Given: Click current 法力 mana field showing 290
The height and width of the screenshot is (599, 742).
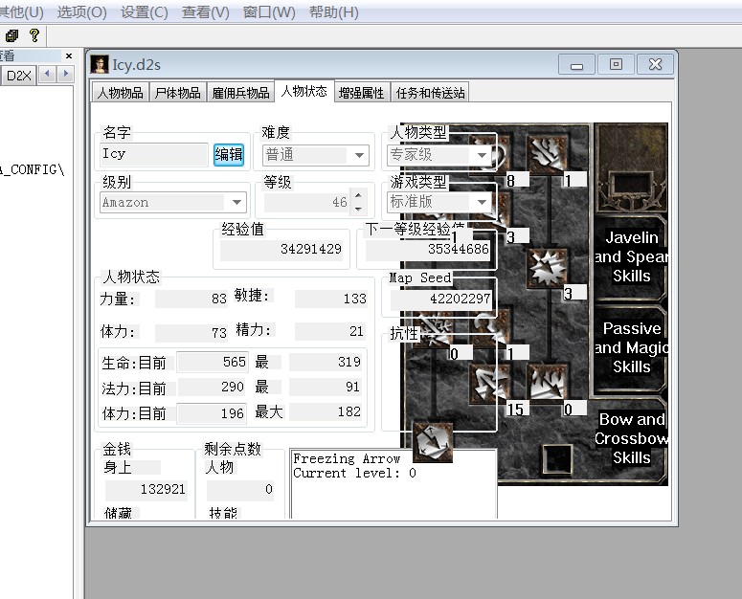Looking at the screenshot, I should [x=212, y=388].
